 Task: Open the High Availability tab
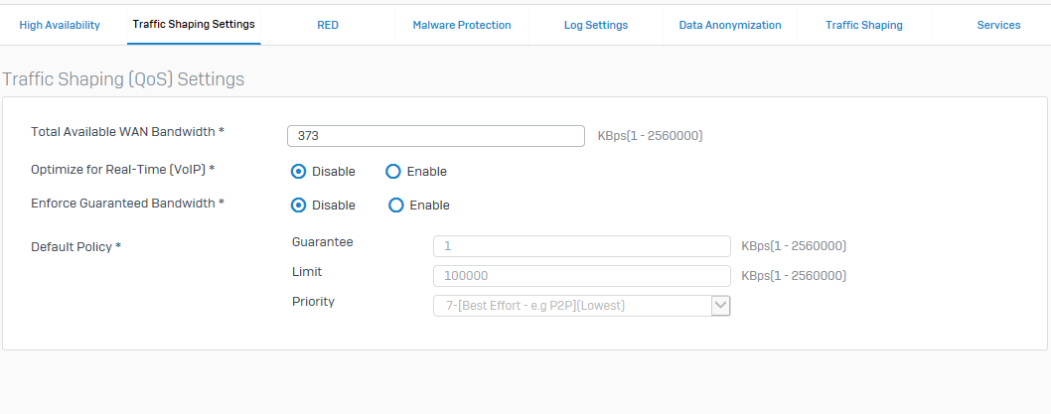pos(60,25)
